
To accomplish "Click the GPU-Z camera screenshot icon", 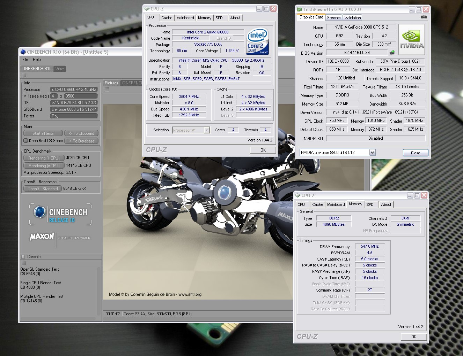I will pos(424,17).
